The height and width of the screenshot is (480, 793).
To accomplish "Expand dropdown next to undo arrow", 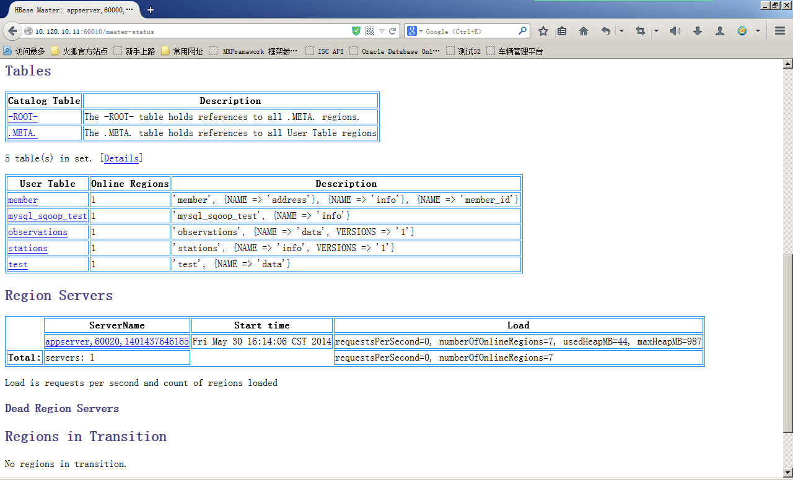I will (x=621, y=31).
